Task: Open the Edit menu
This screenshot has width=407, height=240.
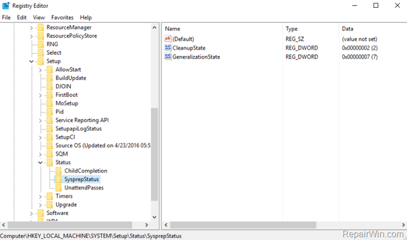Action: pyautogui.click(x=22, y=17)
